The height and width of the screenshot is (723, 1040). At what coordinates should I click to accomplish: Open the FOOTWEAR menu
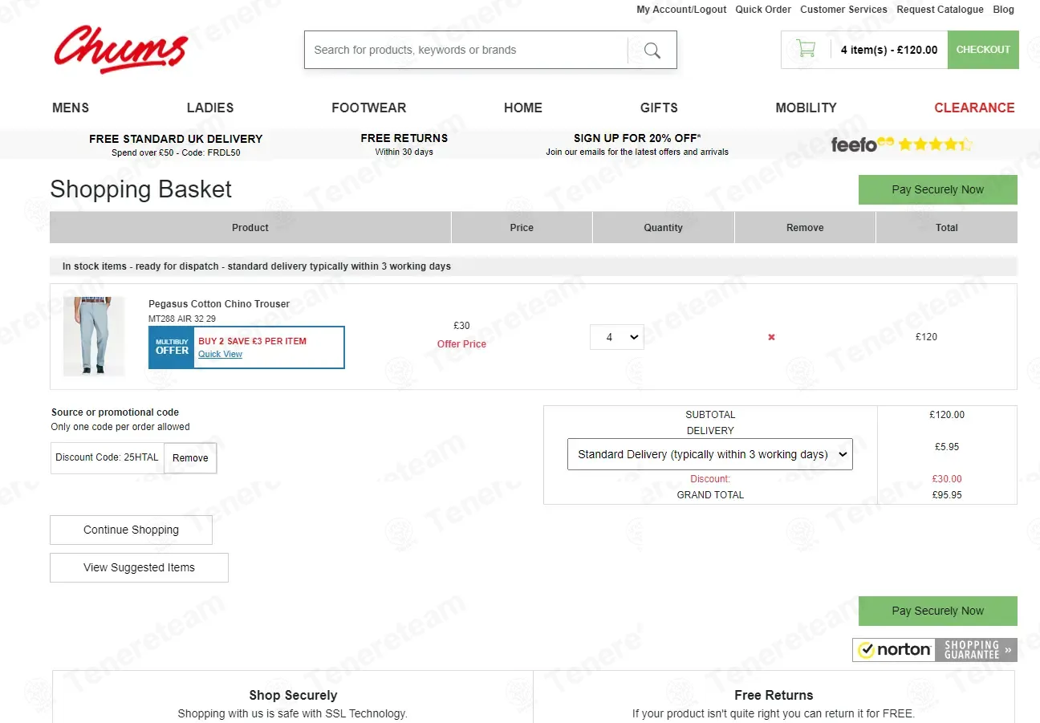368,108
